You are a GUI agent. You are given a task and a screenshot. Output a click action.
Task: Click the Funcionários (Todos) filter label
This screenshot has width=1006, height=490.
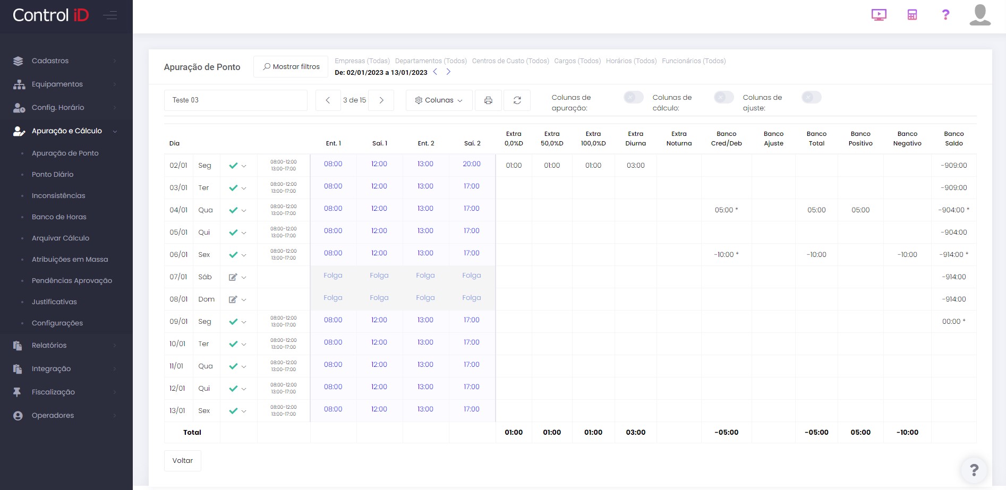tap(694, 61)
